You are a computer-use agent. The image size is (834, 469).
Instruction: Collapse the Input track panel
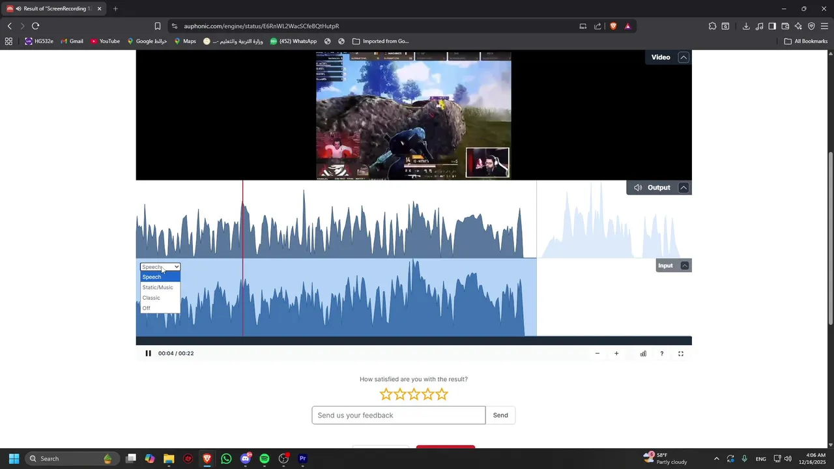click(x=684, y=266)
